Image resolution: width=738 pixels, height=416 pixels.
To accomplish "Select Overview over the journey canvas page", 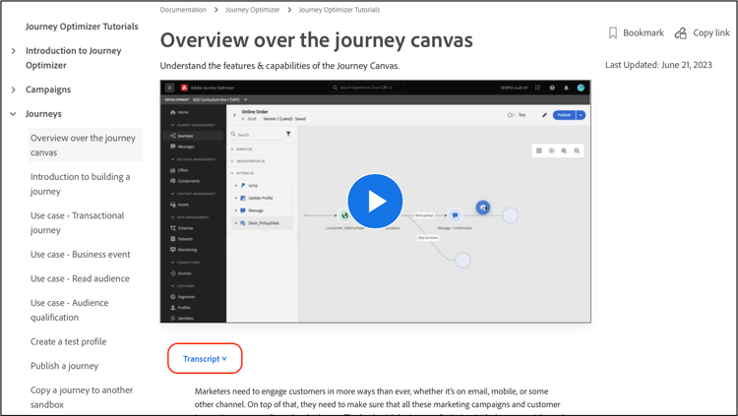I will [x=86, y=145].
